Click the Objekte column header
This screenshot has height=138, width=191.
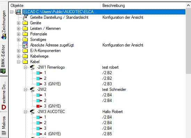(x=54, y=6)
